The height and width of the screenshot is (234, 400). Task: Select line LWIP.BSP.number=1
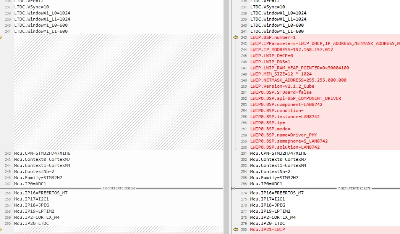coord(273,37)
